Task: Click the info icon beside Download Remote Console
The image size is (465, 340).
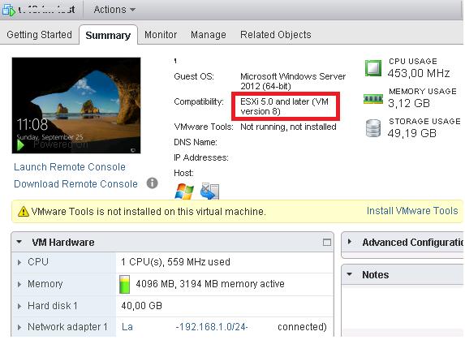Action: click(152, 183)
